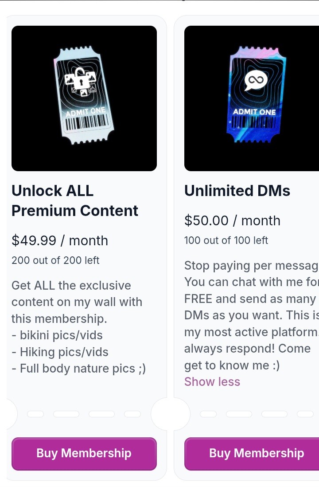Click the Unlock ALL Premium Content title
This screenshot has height=487, width=319.
point(75,200)
